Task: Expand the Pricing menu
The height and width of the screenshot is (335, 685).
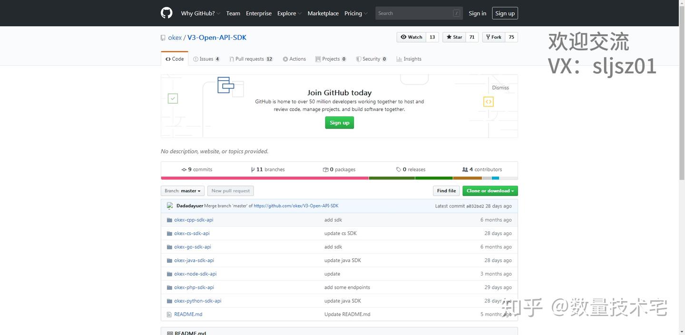Action: pyautogui.click(x=356, y=13)
